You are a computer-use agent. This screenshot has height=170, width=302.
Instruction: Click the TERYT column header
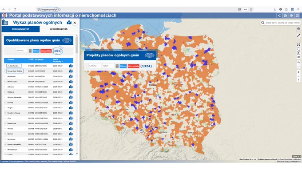pos(31,59)
